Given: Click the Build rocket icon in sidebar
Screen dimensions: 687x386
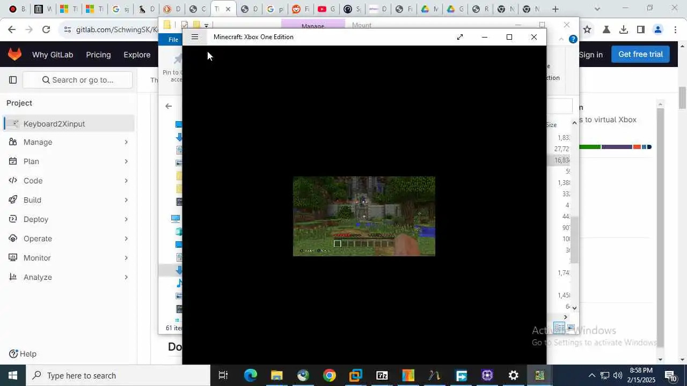Looking at the screenshot, I should [13, 200].
